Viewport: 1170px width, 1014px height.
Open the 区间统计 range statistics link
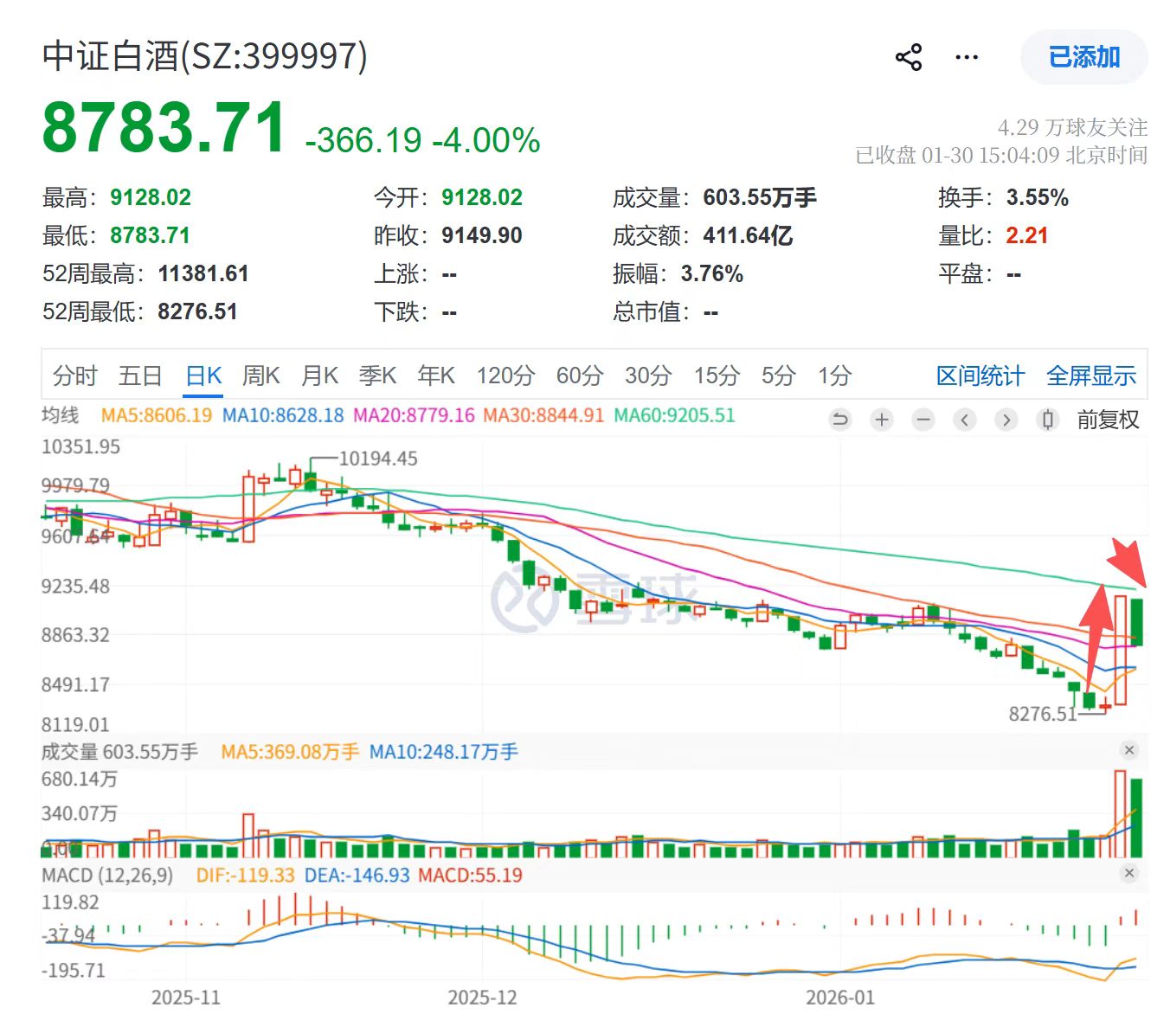coord(980,376)
